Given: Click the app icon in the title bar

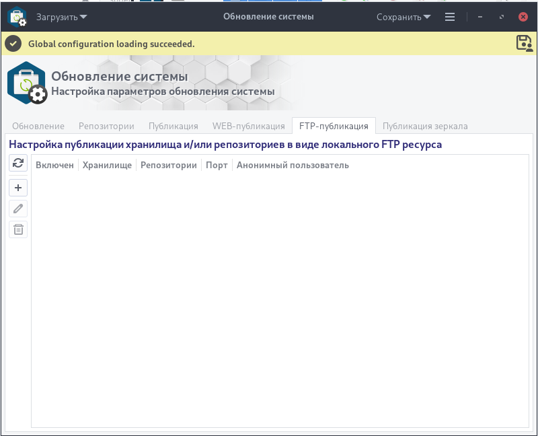Looking at the screenshot, I should 18,17.
